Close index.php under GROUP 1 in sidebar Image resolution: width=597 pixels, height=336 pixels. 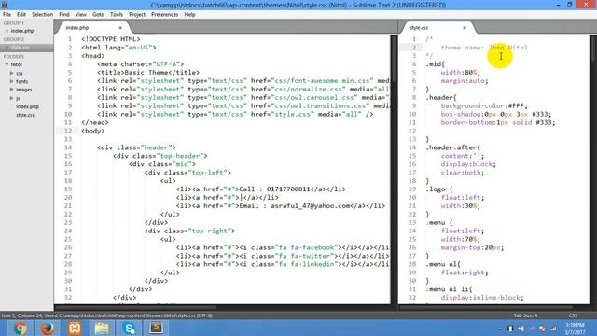pyautogui.click(x=7, y=31)
